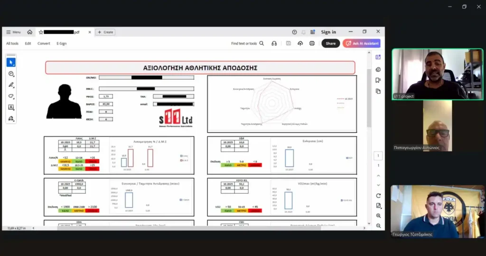Star the PDF tab as favorite
486x256 pixels.
[x=41, y=32]
